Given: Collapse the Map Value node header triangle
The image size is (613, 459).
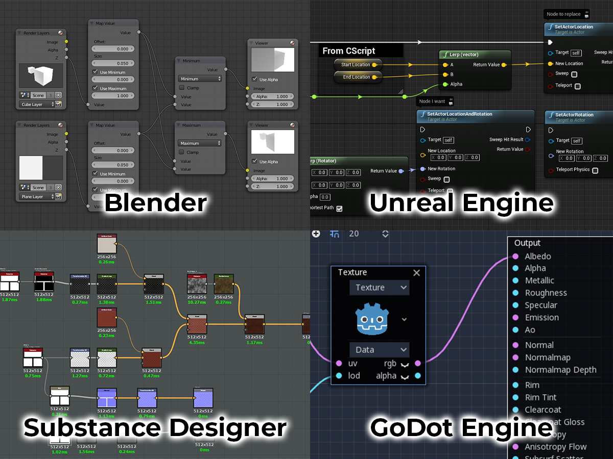Looking at the screenshot, I should coord(91,23).
